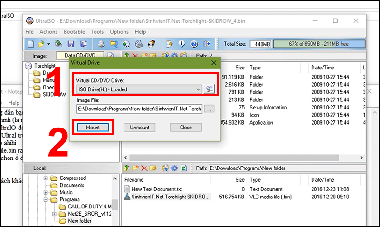The width and height of the screenshot is (380, 227).
Task: Open the Options menu
Action: tap(119, 32)
